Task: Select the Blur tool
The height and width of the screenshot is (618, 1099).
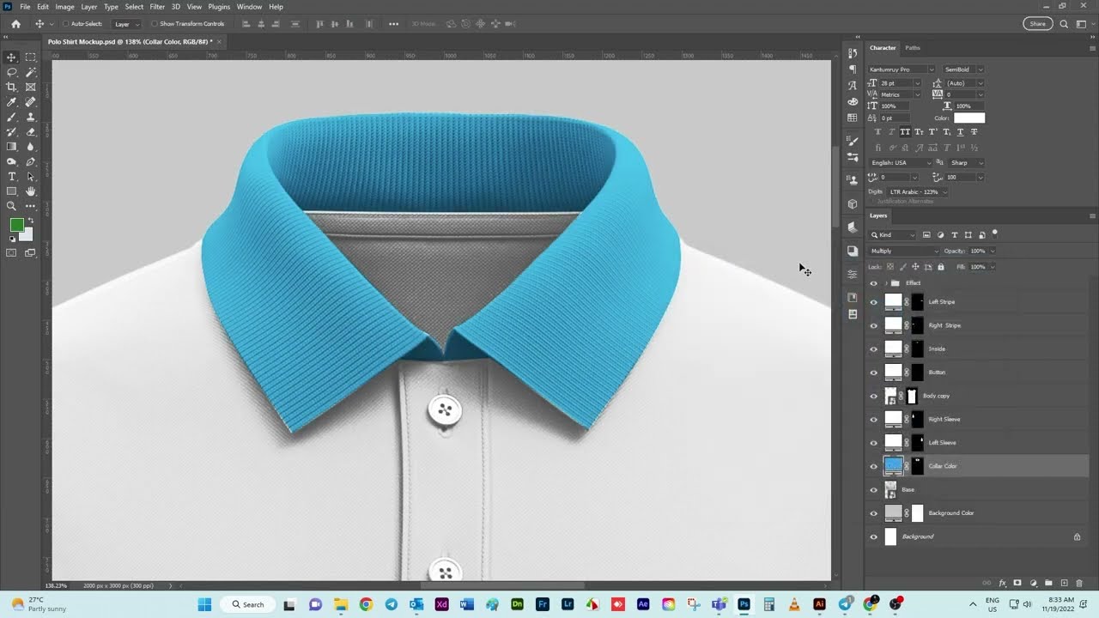Action: pos(31,147)
